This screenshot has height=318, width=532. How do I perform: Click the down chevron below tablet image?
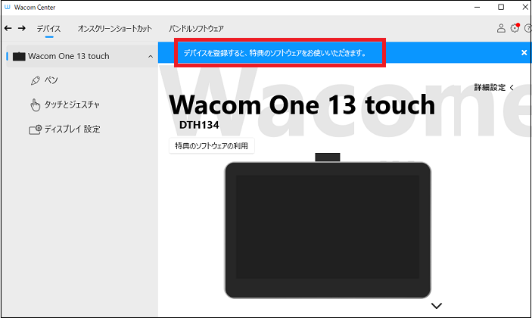pos(437,306)
